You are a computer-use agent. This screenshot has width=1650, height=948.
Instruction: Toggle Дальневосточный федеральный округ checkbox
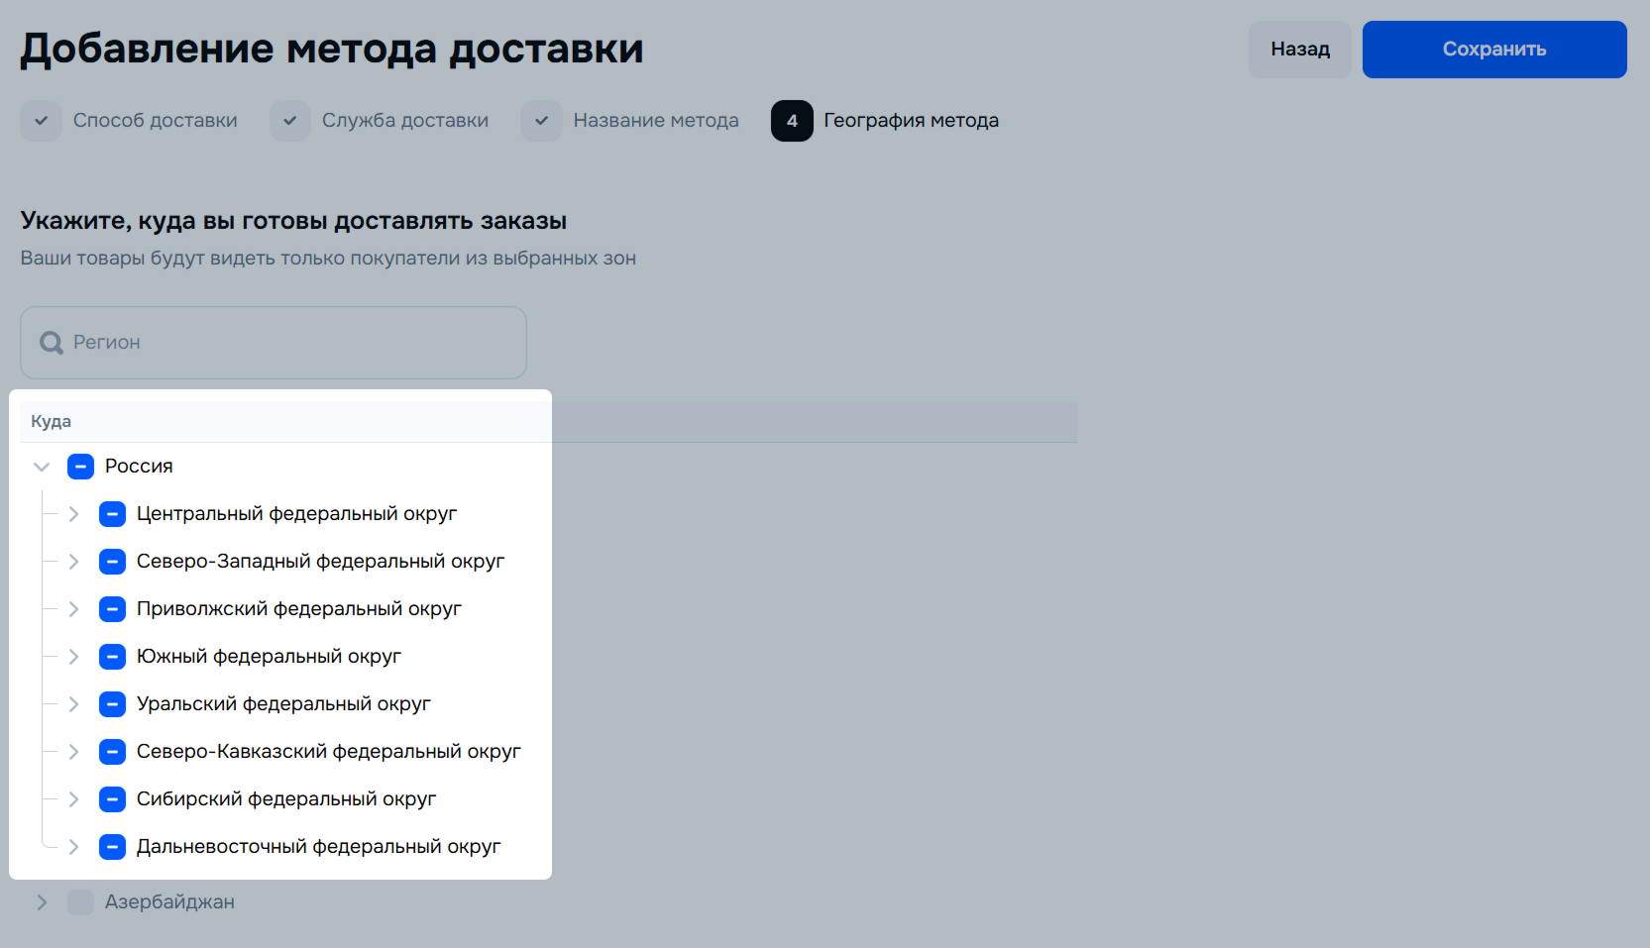tap(112, 847)
